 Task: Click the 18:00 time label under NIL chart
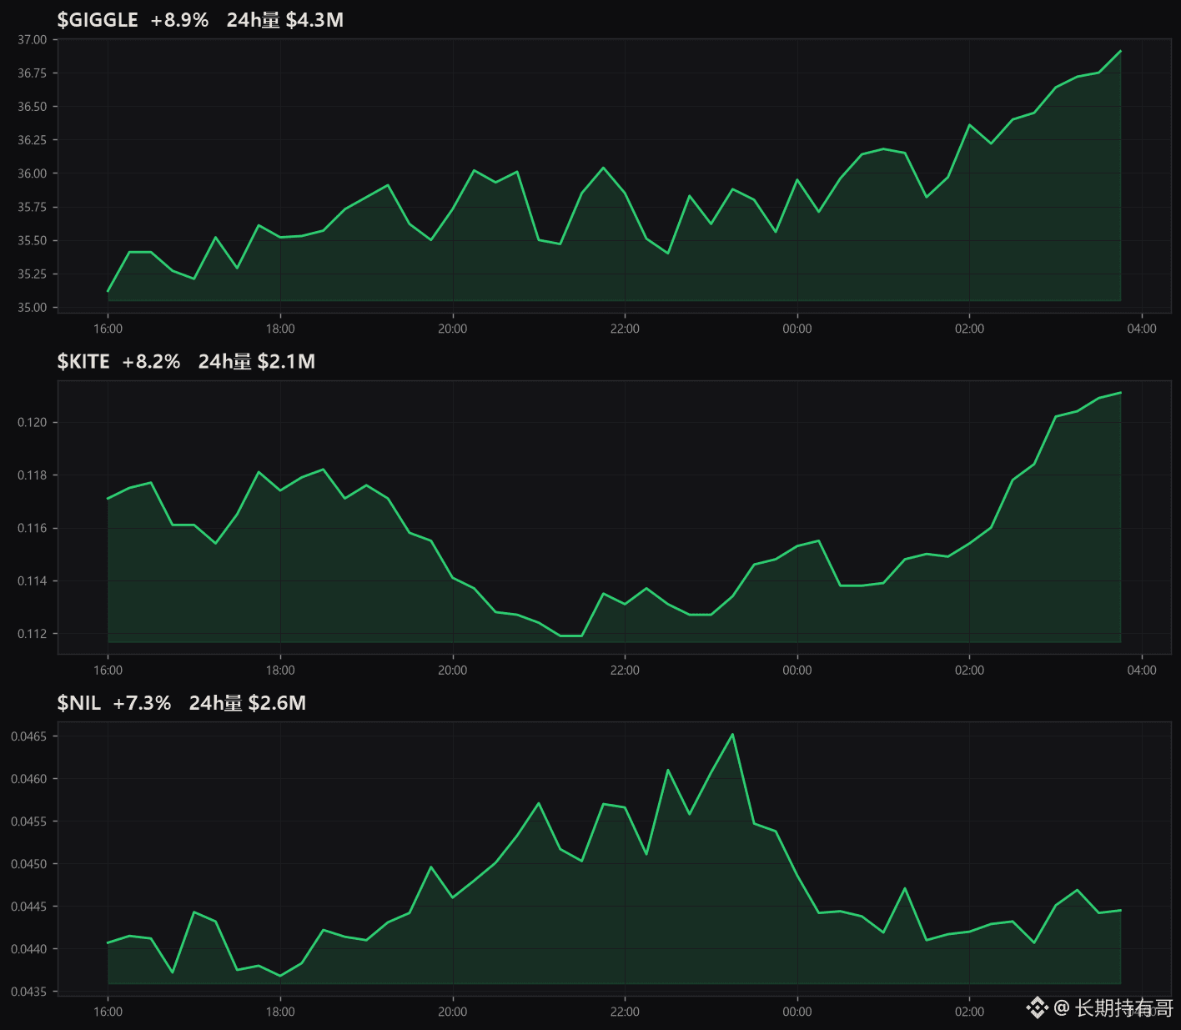click(x=280, y=1012)
